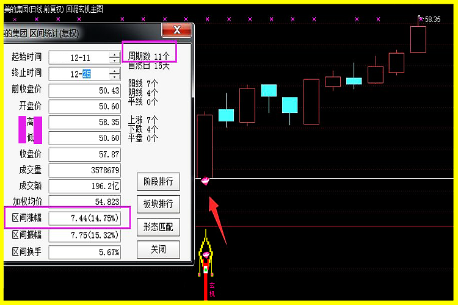This screenshot has width=458, height=305.
Task: Click the pink gem marker on the chart
Action: 205,180
